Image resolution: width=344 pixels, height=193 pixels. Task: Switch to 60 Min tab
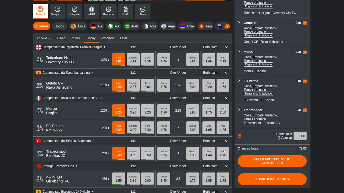60,38
